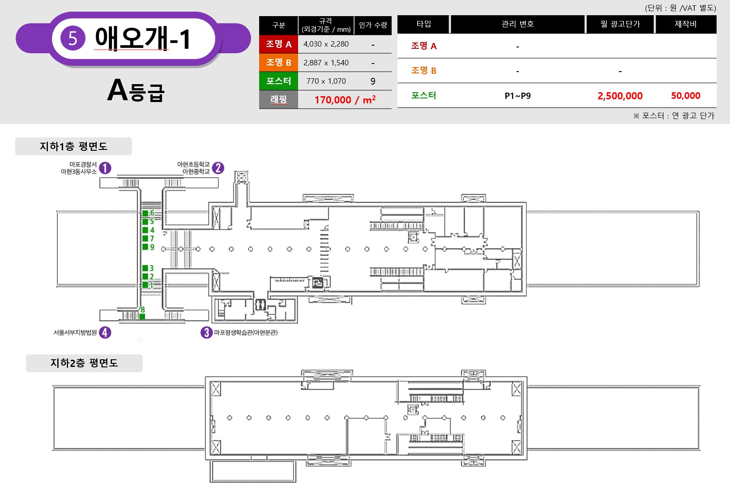Click the 관리 번호 column header
The image size is (730, 498).
[x=518, y=24]
